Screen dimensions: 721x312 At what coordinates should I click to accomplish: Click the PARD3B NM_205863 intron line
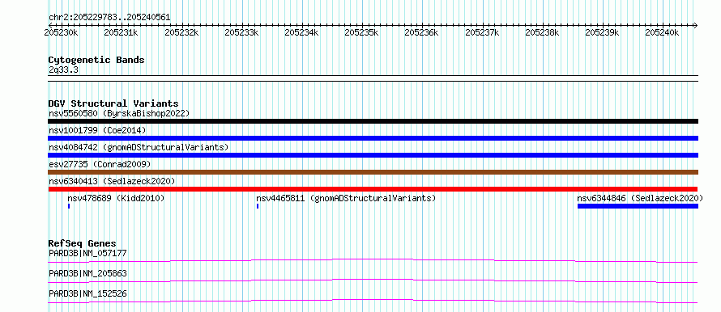click(x=373, y=280)
